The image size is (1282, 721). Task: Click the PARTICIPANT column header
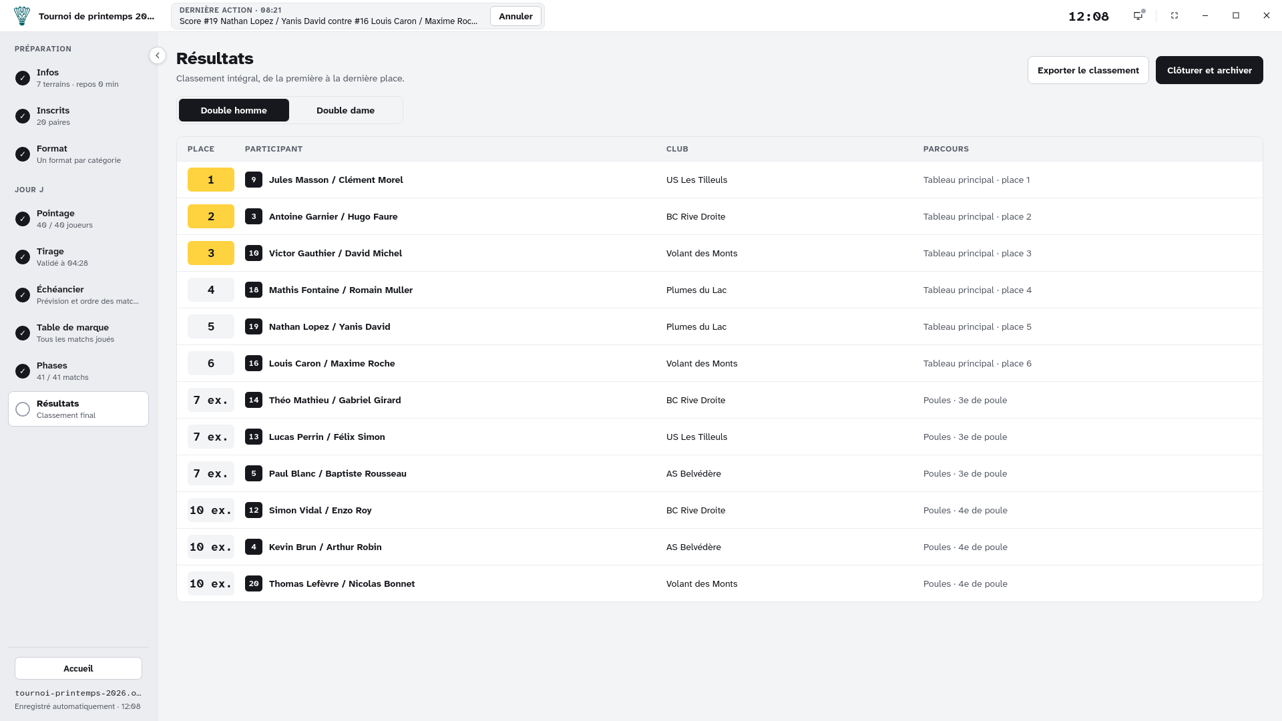[x=274, y=149]
